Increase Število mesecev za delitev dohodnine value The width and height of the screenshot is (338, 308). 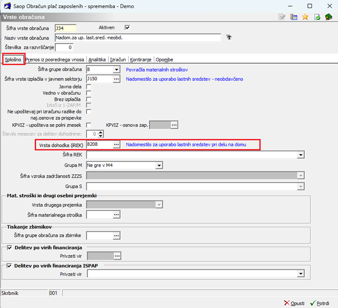point(100,132)
